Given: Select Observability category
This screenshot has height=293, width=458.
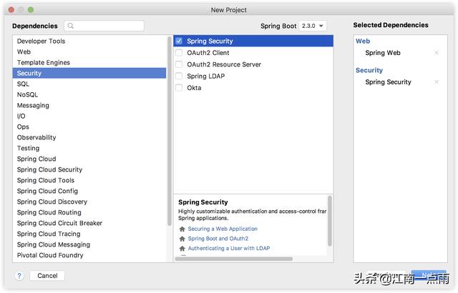Looking at the screenshot, I should 89,137.
